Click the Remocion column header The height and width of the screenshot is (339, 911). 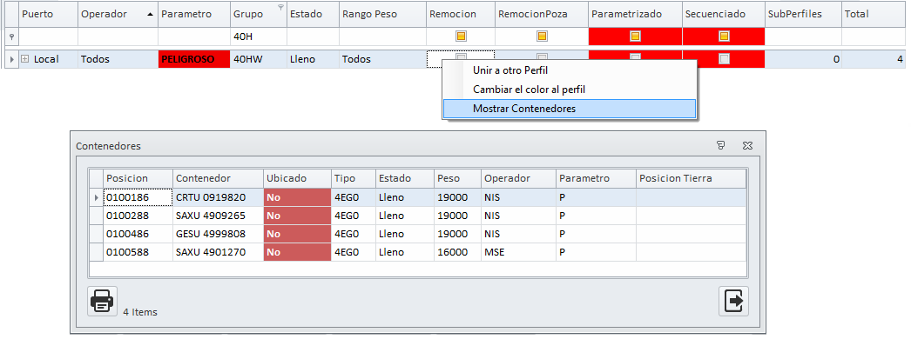click(460, 14)
